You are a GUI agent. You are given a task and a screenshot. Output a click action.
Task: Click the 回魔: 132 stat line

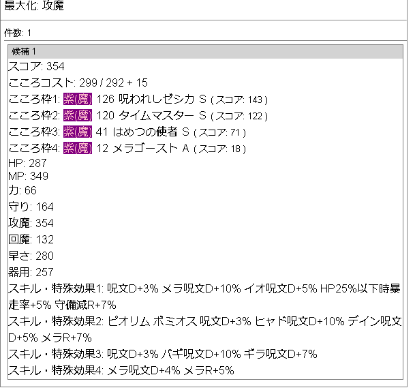pyautogui.click(x=31, y=239)
